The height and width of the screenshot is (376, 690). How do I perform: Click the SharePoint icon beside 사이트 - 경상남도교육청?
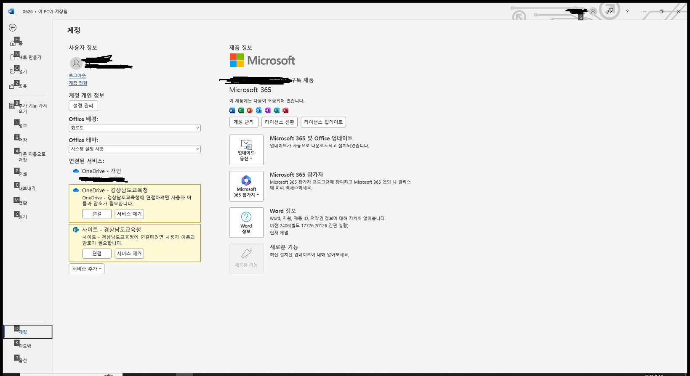[76, 230]
